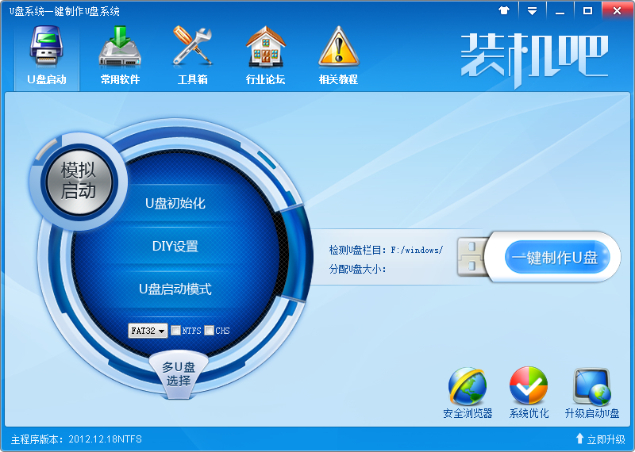Open the 工具箱 tab
Image resolution: width=635 pixels, height=452 pixels.
coord(193,56)
